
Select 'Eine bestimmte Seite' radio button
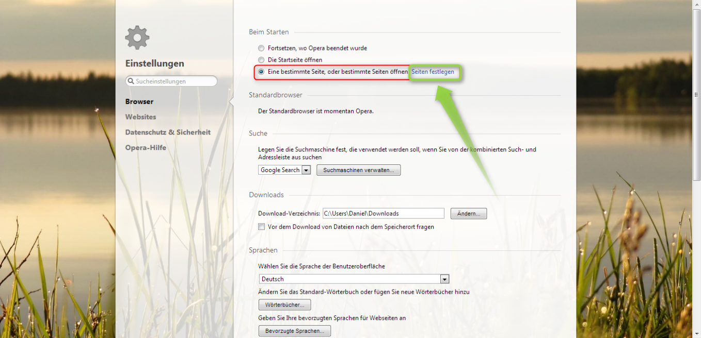(261, 72)
